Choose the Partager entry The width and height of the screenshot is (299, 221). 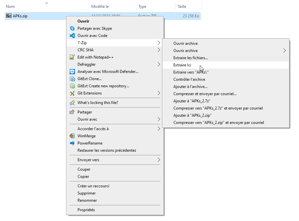point(115,112)
